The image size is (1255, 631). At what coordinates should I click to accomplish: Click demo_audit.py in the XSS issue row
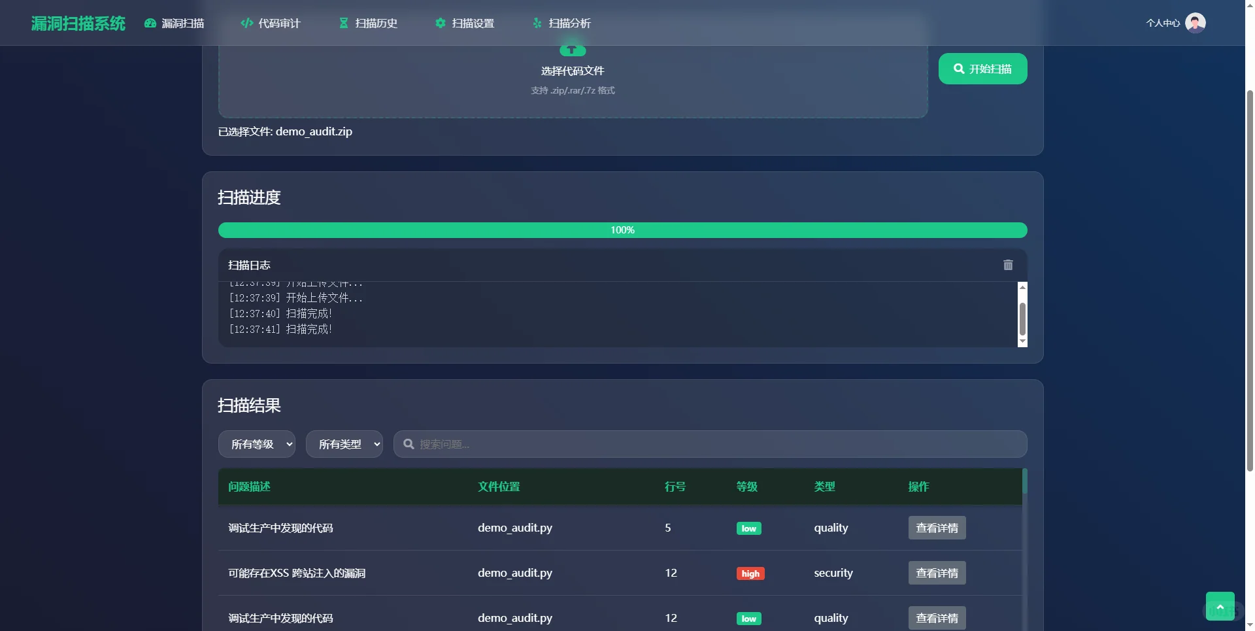tap(515, 573)
